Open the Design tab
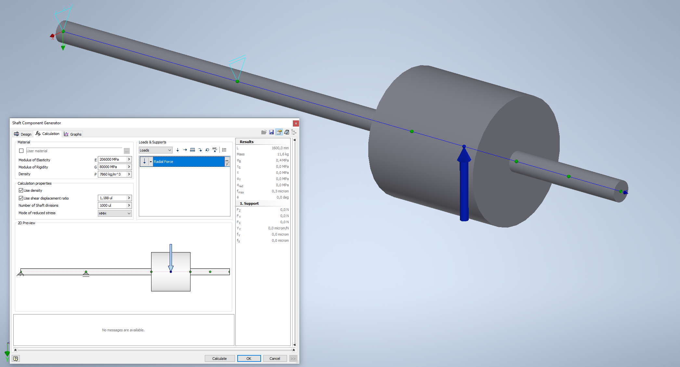 tap(22, 134)
